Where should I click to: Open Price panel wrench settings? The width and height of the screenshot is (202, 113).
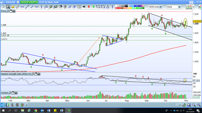pyautogui.click(x=8, y=11)
